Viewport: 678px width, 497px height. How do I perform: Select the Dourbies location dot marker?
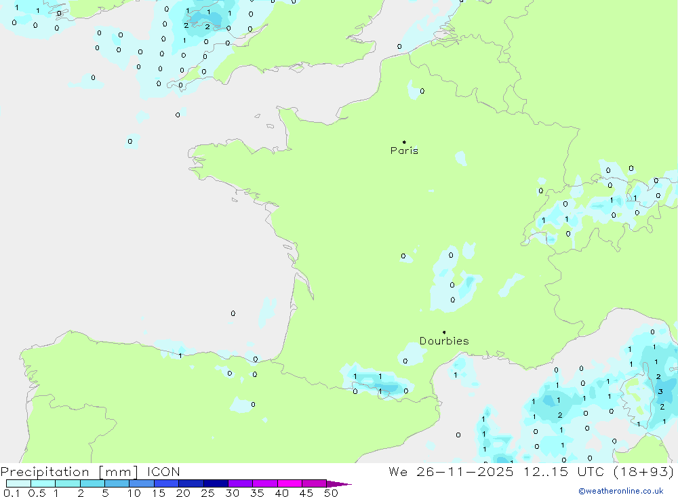point(444,332)
